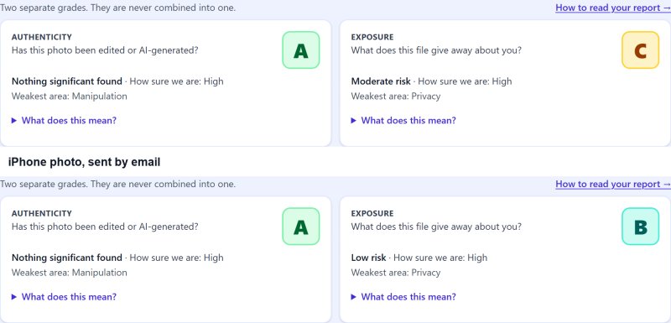
Task: Click the lower EXPOSURE card title
Action: (372, 213)
